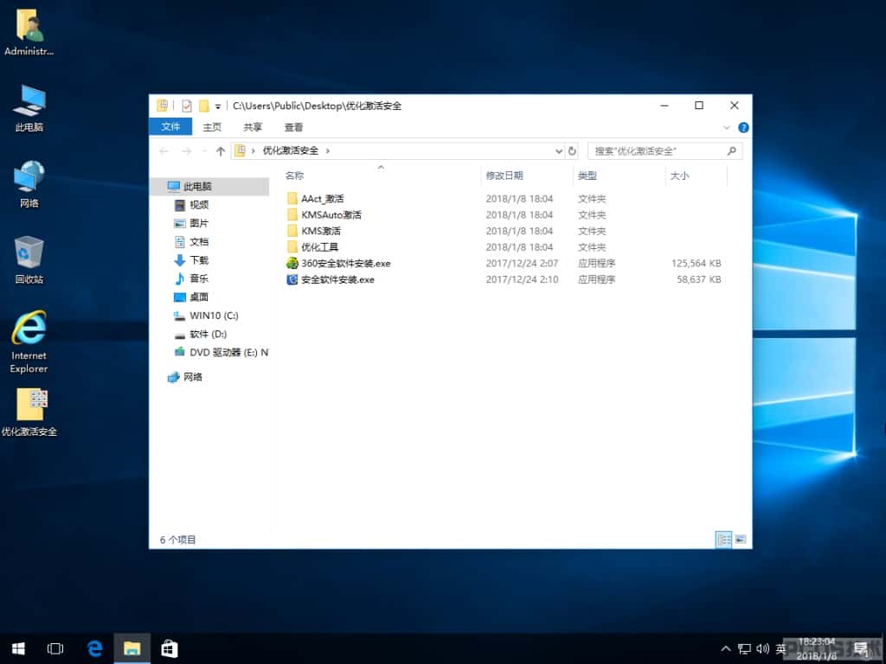
Task: Open the Administrator desktop folder icon
Action: 29,32
